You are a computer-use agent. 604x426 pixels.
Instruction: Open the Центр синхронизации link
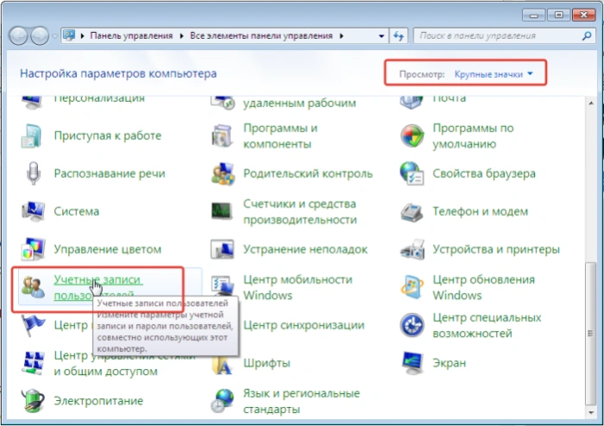303,325
